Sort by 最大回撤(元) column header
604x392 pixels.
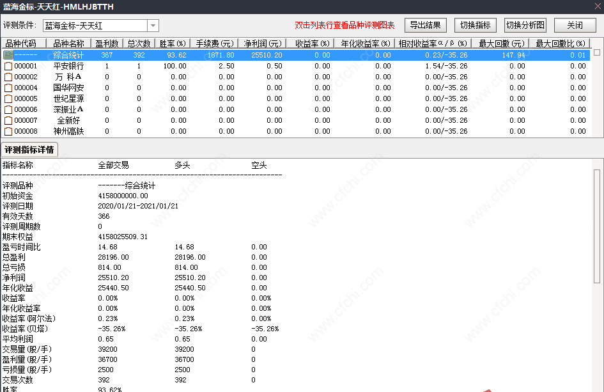click(x=500, y=43)
